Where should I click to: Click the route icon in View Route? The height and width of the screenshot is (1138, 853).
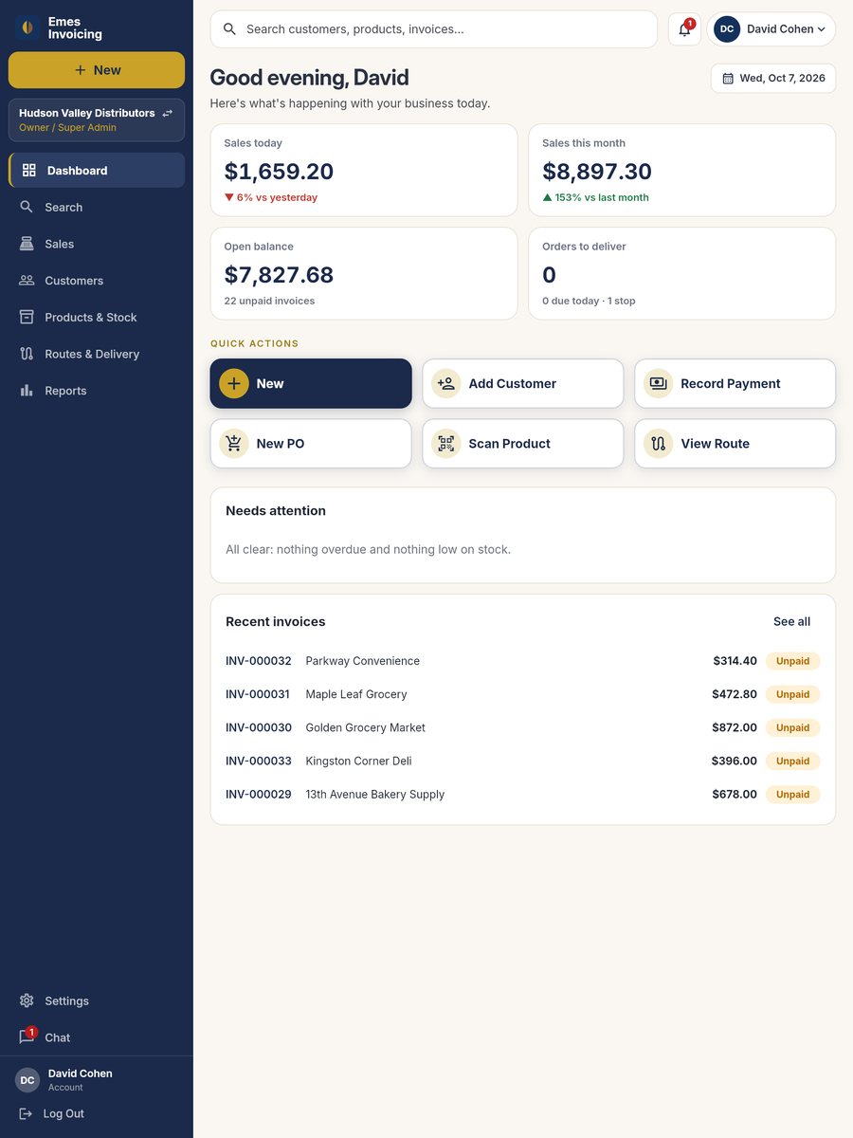[x=658, y=444]
